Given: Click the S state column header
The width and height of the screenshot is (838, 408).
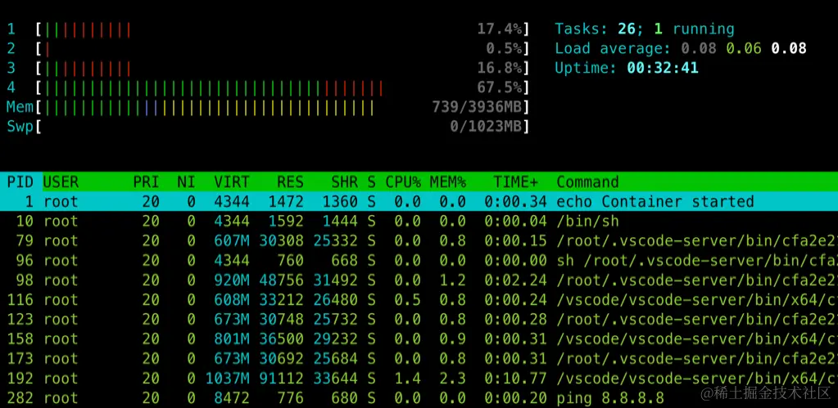Looking at the screenshot, I should click(371, 182).
